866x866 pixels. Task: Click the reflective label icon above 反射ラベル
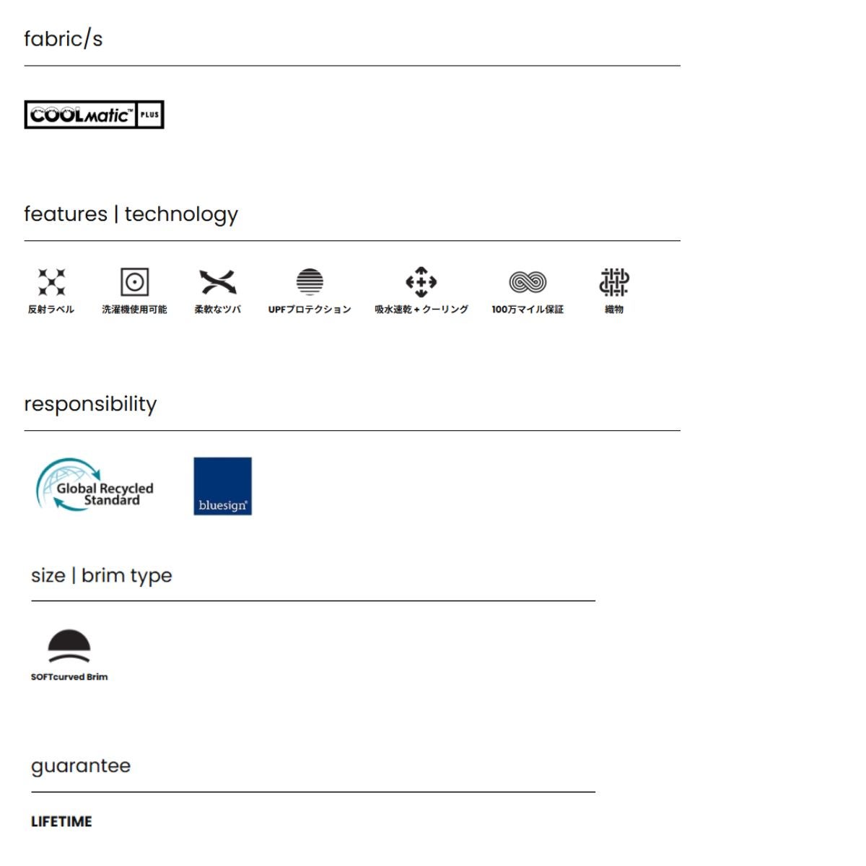tap(51, 281)
